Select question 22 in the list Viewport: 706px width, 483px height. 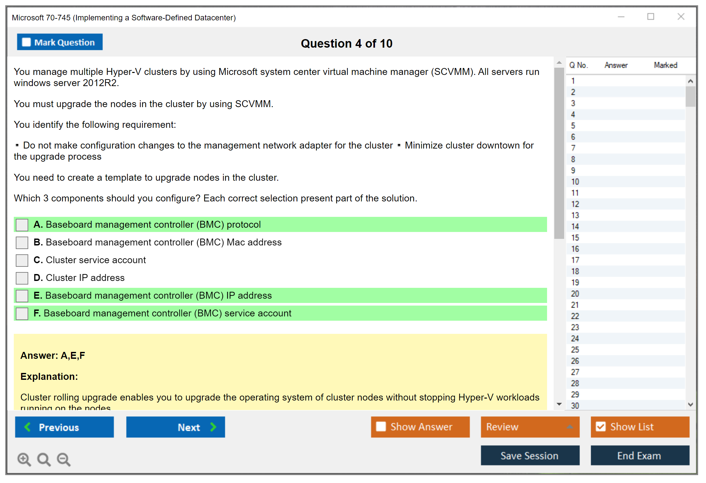point(575,316)
